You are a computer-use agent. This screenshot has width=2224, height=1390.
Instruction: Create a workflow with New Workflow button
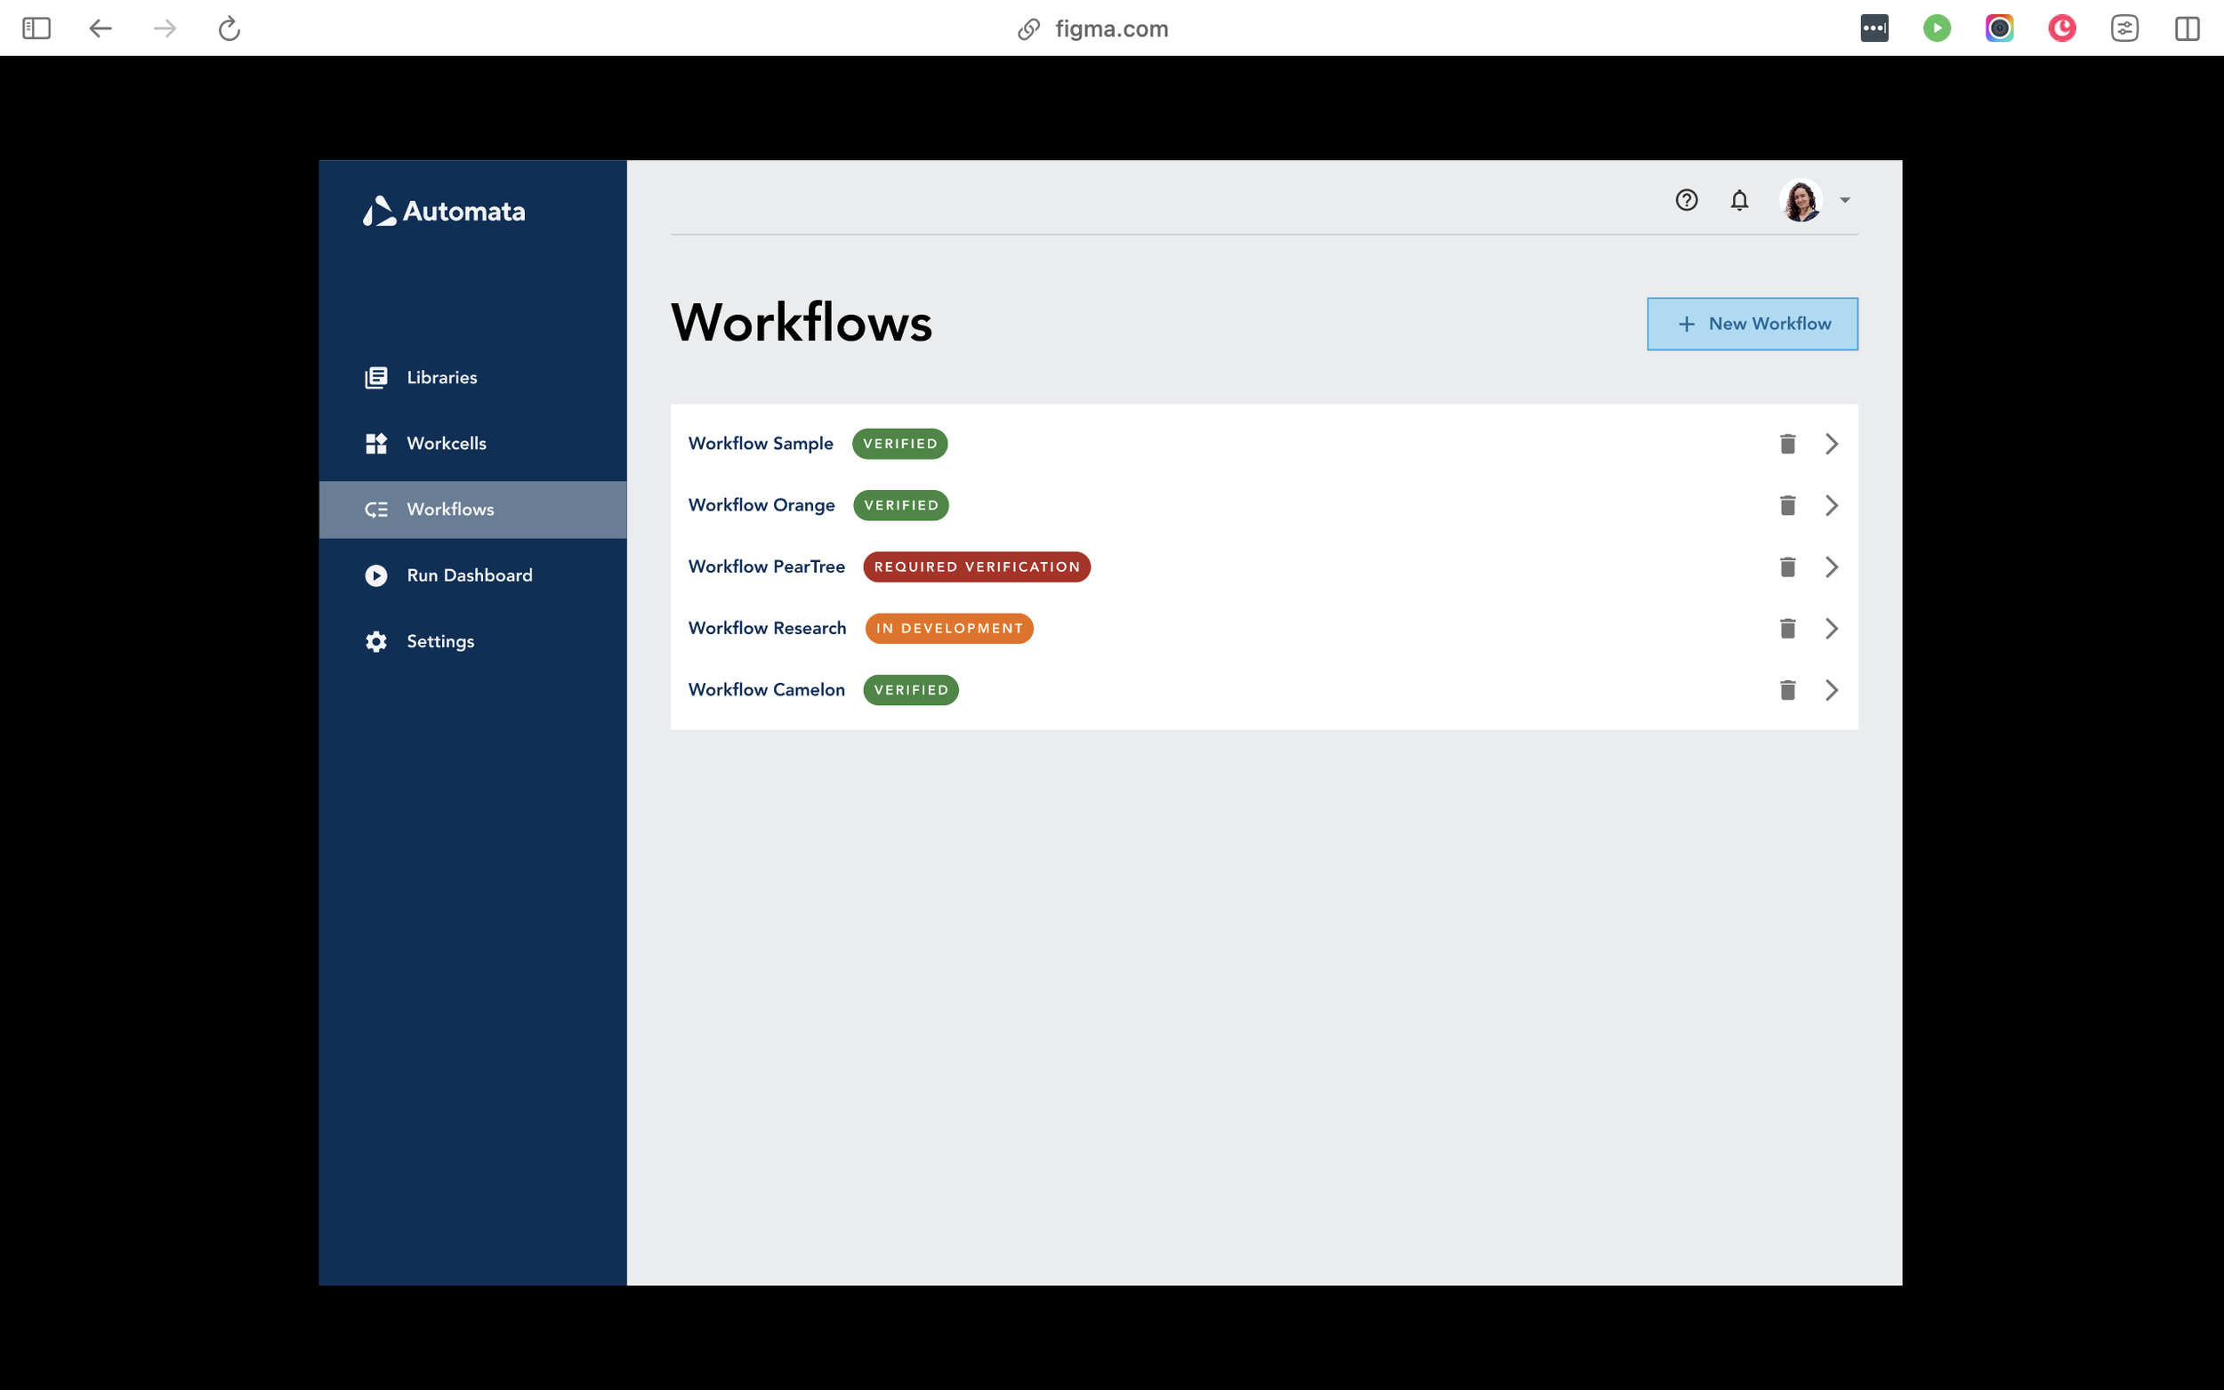click(1752, 324)
